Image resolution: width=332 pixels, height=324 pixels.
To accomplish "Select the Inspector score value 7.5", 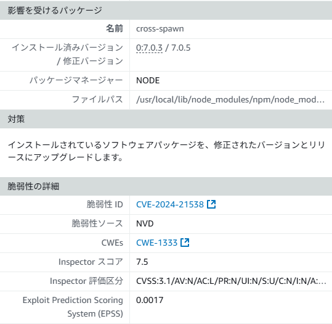I will click(142, 262).
